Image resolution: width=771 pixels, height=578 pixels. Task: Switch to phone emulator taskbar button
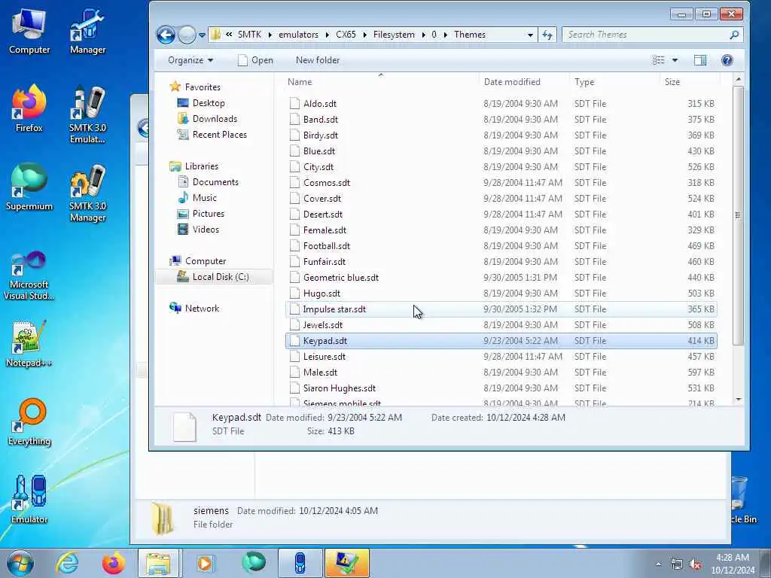click(x=300, y=563)
